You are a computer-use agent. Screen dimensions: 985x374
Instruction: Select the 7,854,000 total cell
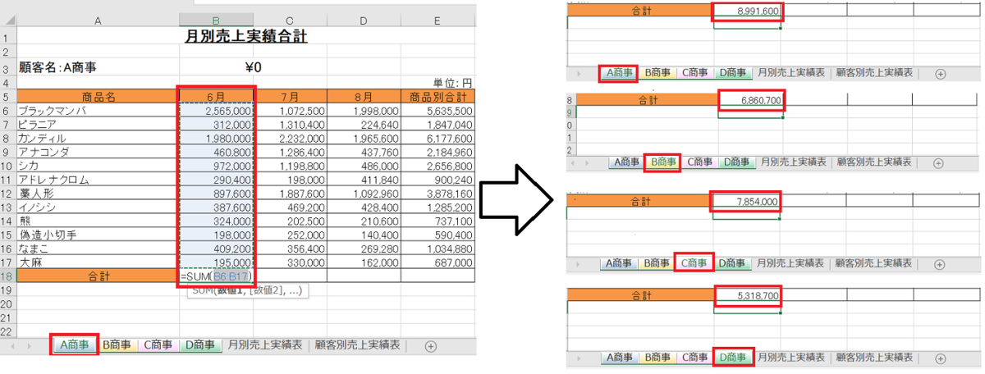[x=745, y=202]
